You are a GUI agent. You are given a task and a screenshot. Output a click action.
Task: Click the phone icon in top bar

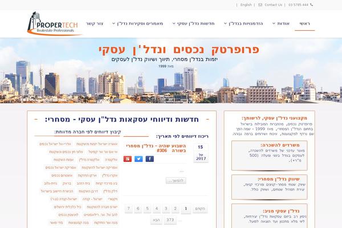311,5
